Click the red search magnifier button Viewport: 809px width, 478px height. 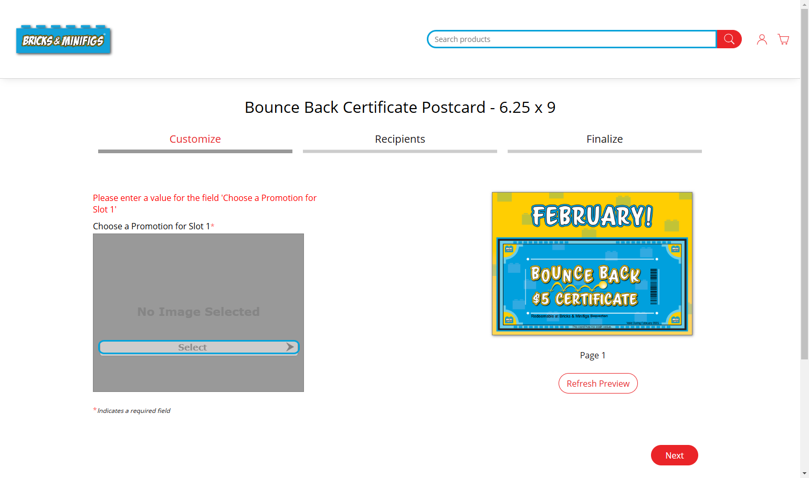729,39
